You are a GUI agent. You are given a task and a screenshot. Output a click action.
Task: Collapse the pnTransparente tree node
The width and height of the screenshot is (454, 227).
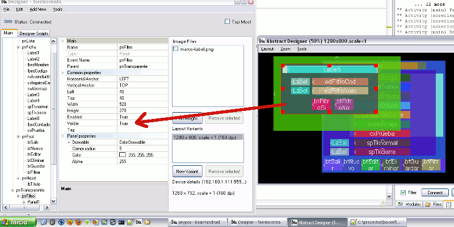[12, 190]
